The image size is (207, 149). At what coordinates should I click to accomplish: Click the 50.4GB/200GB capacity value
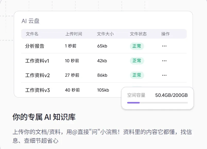click(171, 95)
